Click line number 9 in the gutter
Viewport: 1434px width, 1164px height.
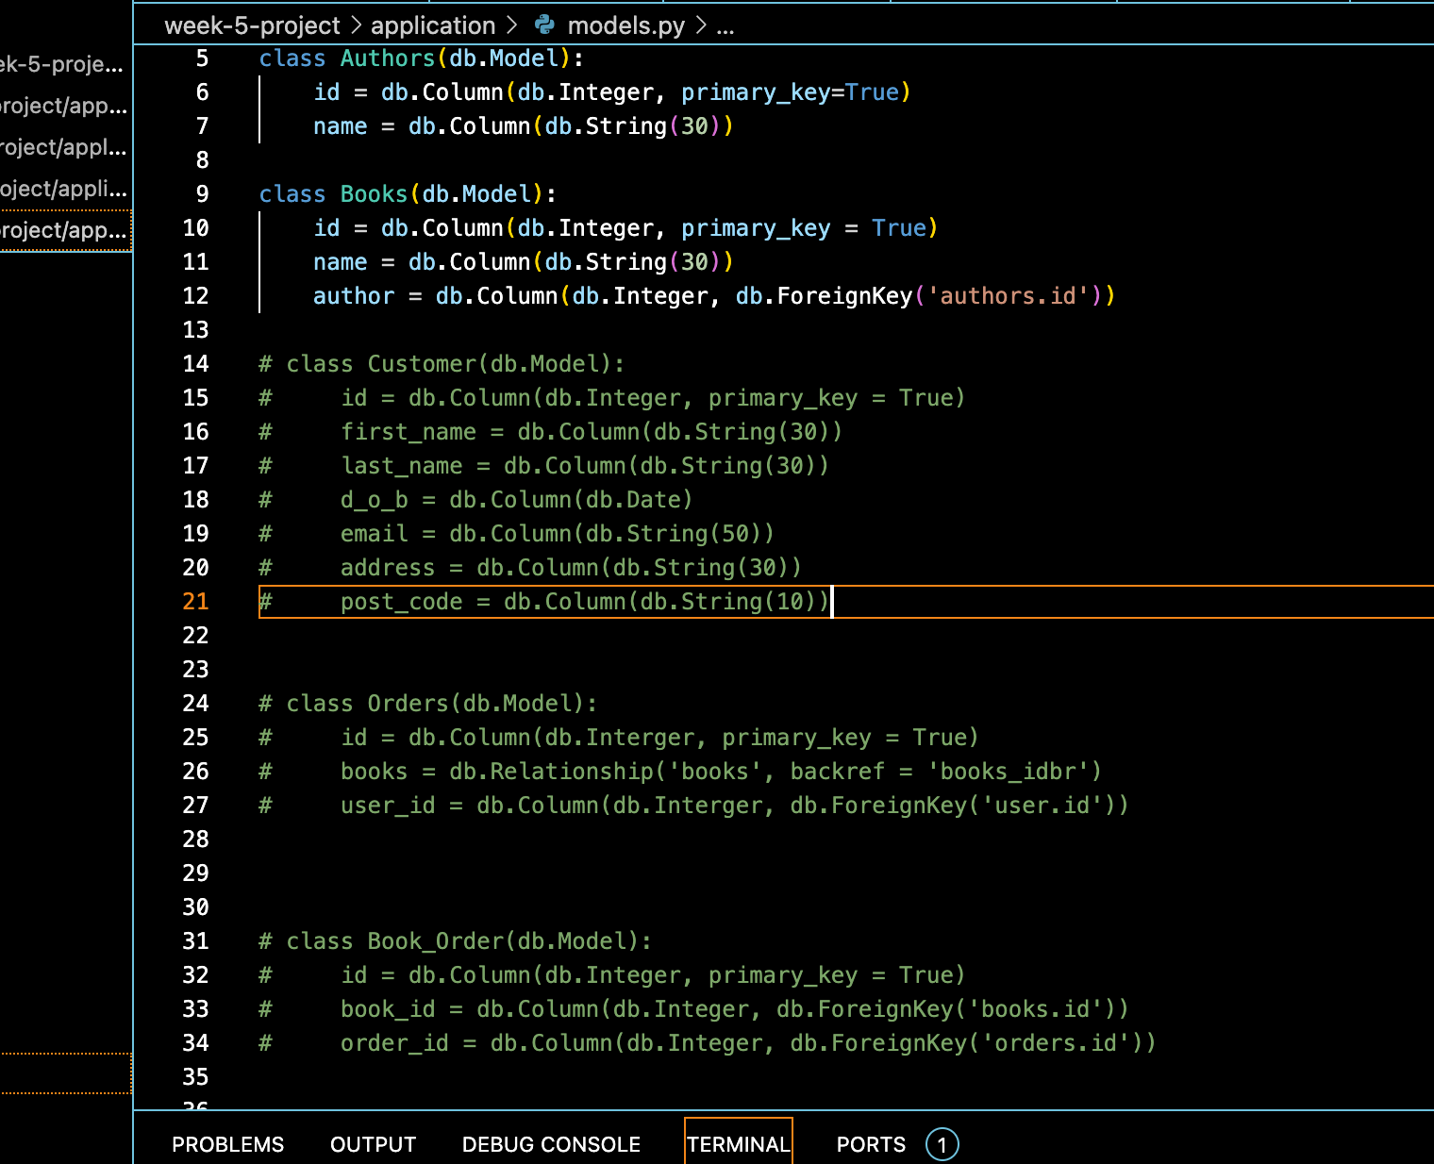[x=202, y=194]
